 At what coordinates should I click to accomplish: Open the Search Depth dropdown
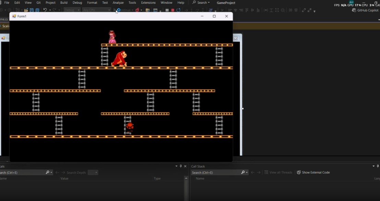point(93,173)
